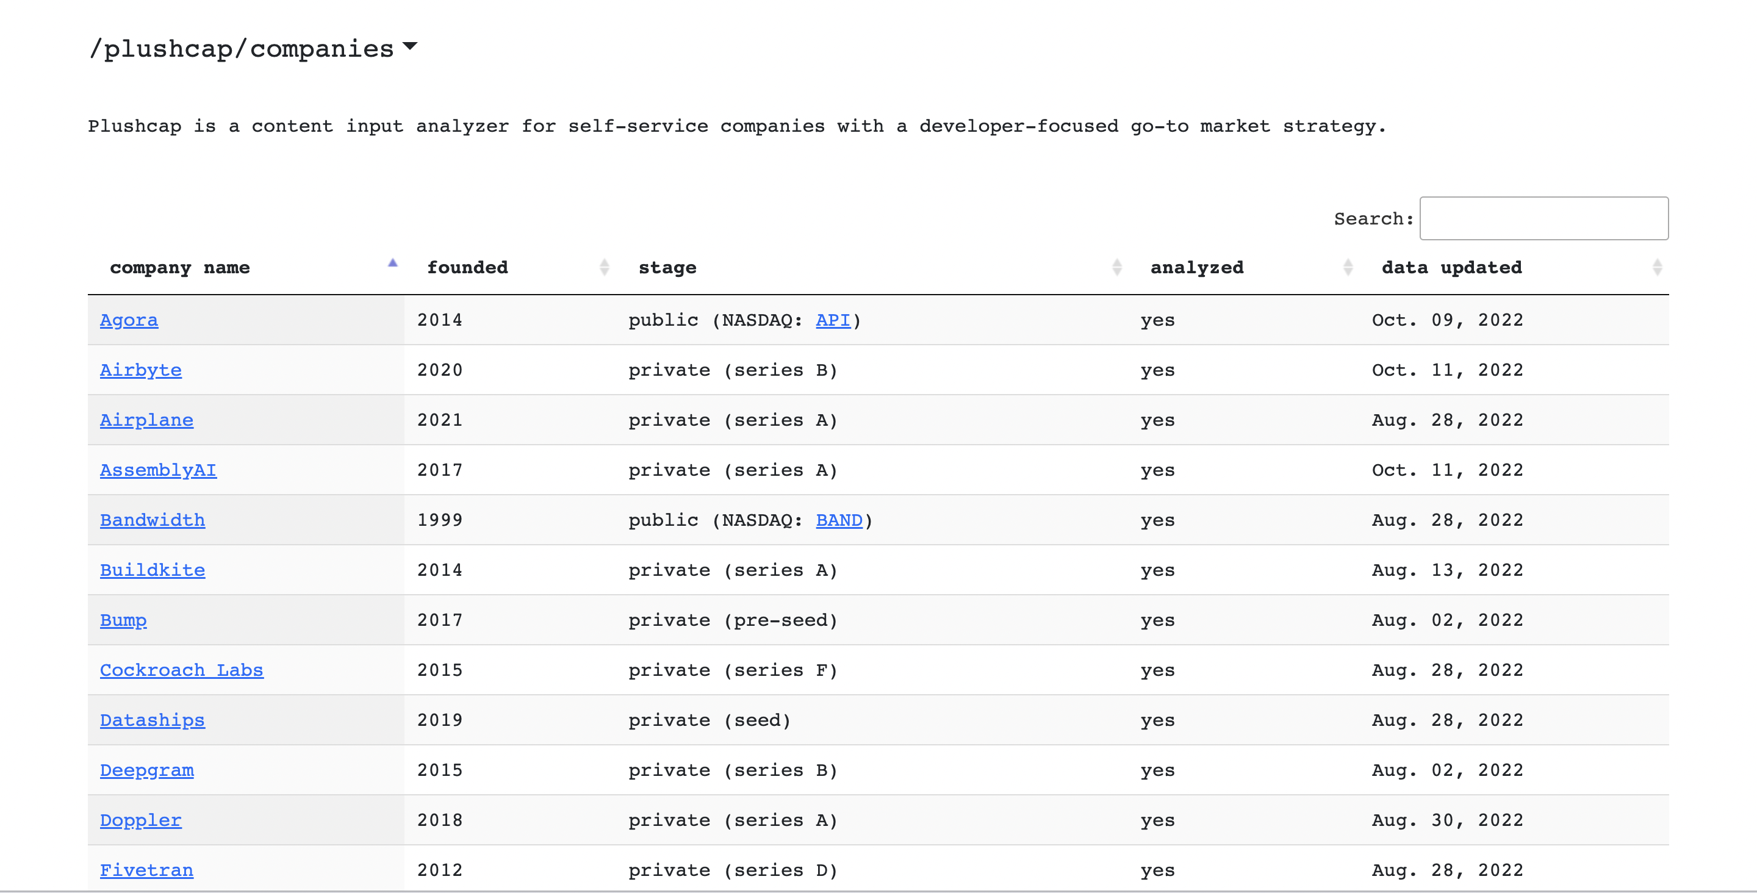Image resolution: width=1757 pixels, height=893 pixels.
Task: Select the /plushcap/companies page title
Action: (242, 48)
